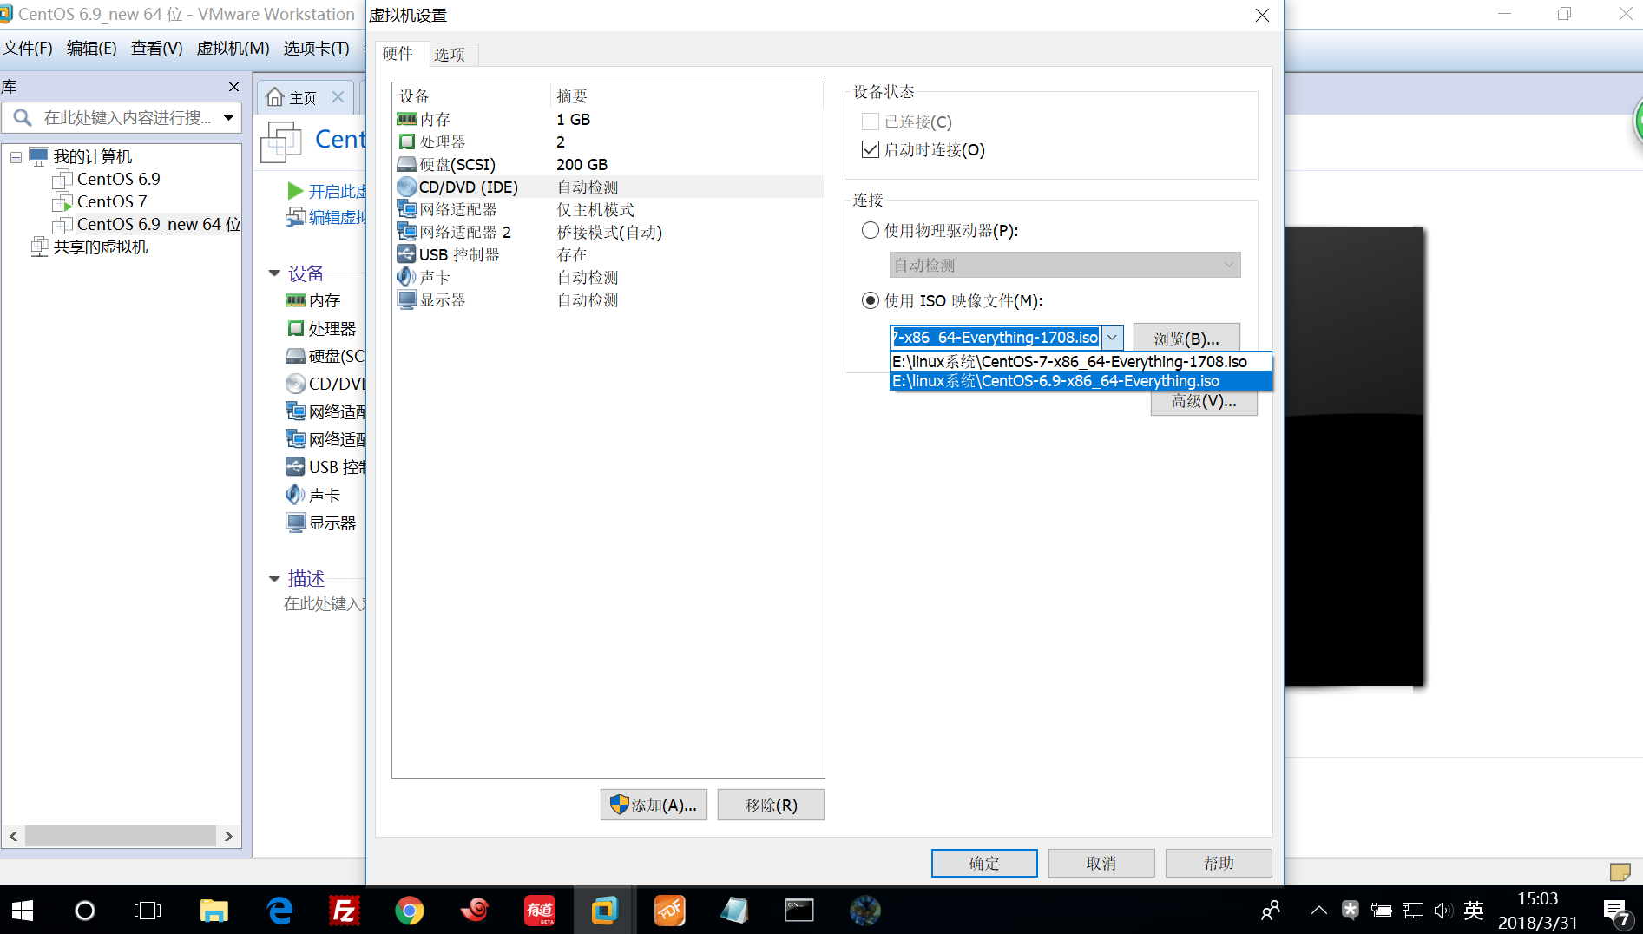Open the 虚拟机(M) menu
1643x934 pixels.
point(233,48)
